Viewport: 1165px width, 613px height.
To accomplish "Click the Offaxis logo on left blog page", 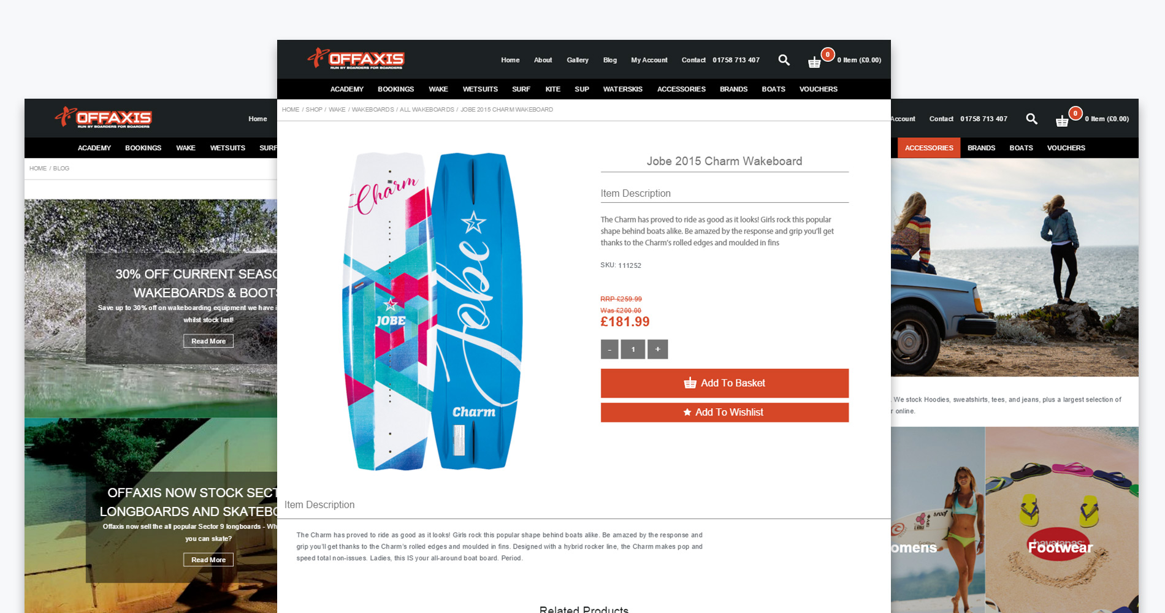I will coord(103,118).
